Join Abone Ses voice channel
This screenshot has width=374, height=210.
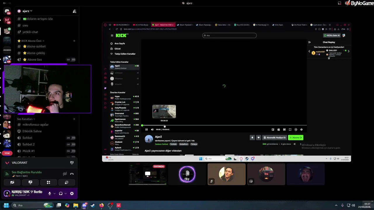pyautogui.click(x=47, y=60)
